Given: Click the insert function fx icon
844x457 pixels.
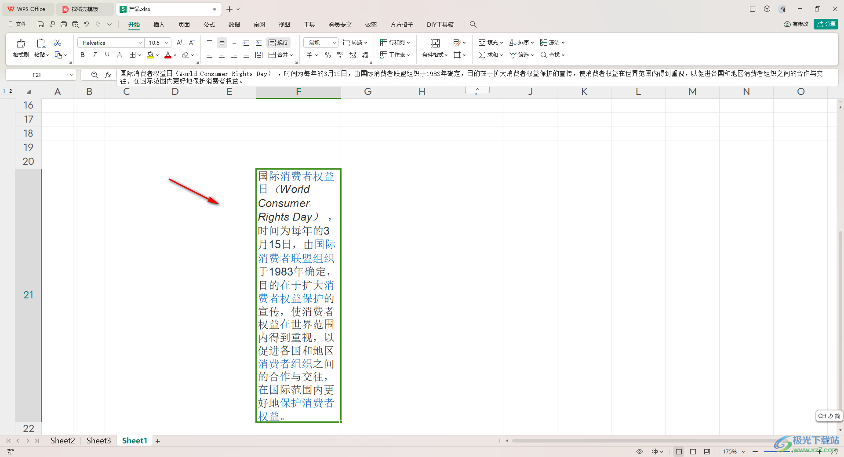Looking at the screenshot, I should (108, 75).
